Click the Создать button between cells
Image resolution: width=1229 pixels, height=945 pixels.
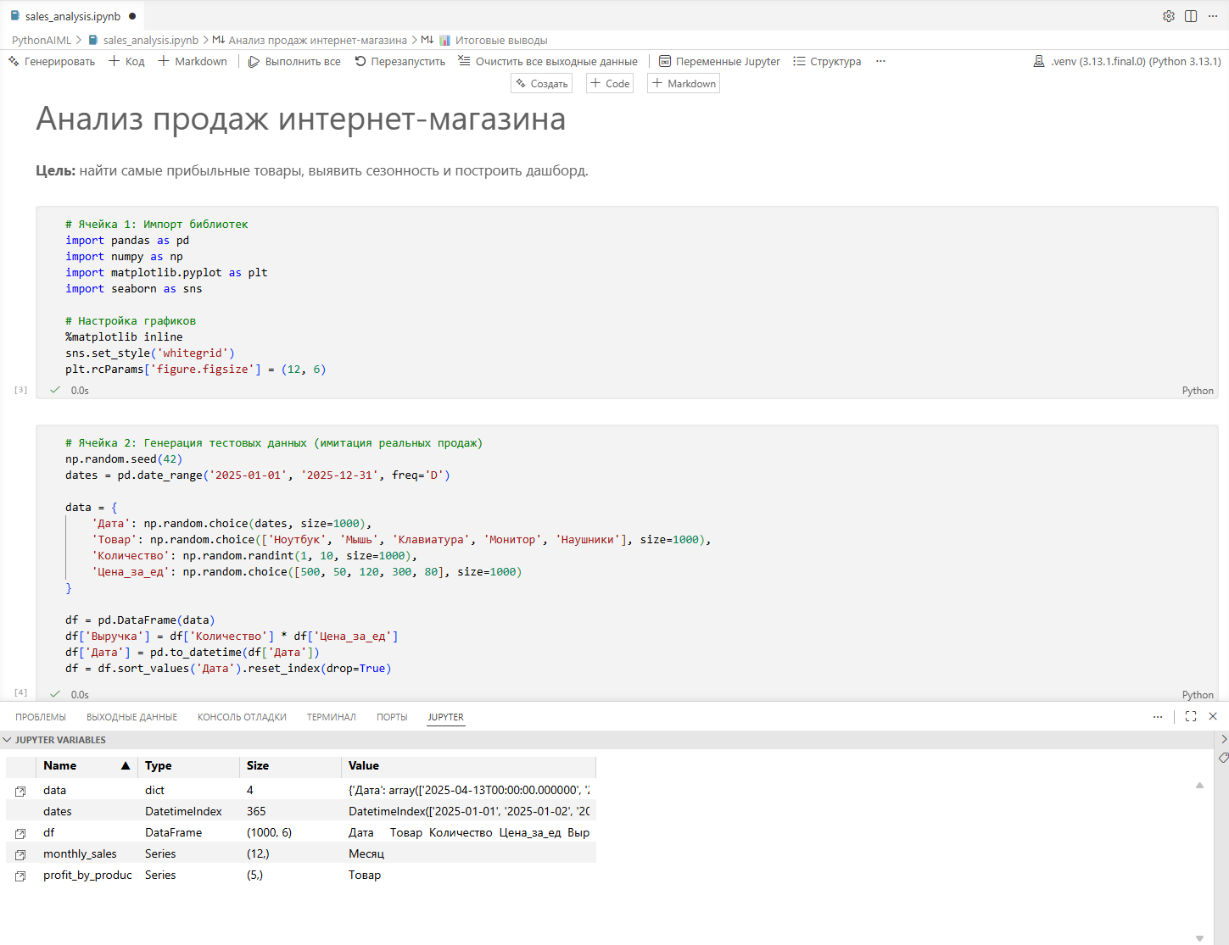541,83
